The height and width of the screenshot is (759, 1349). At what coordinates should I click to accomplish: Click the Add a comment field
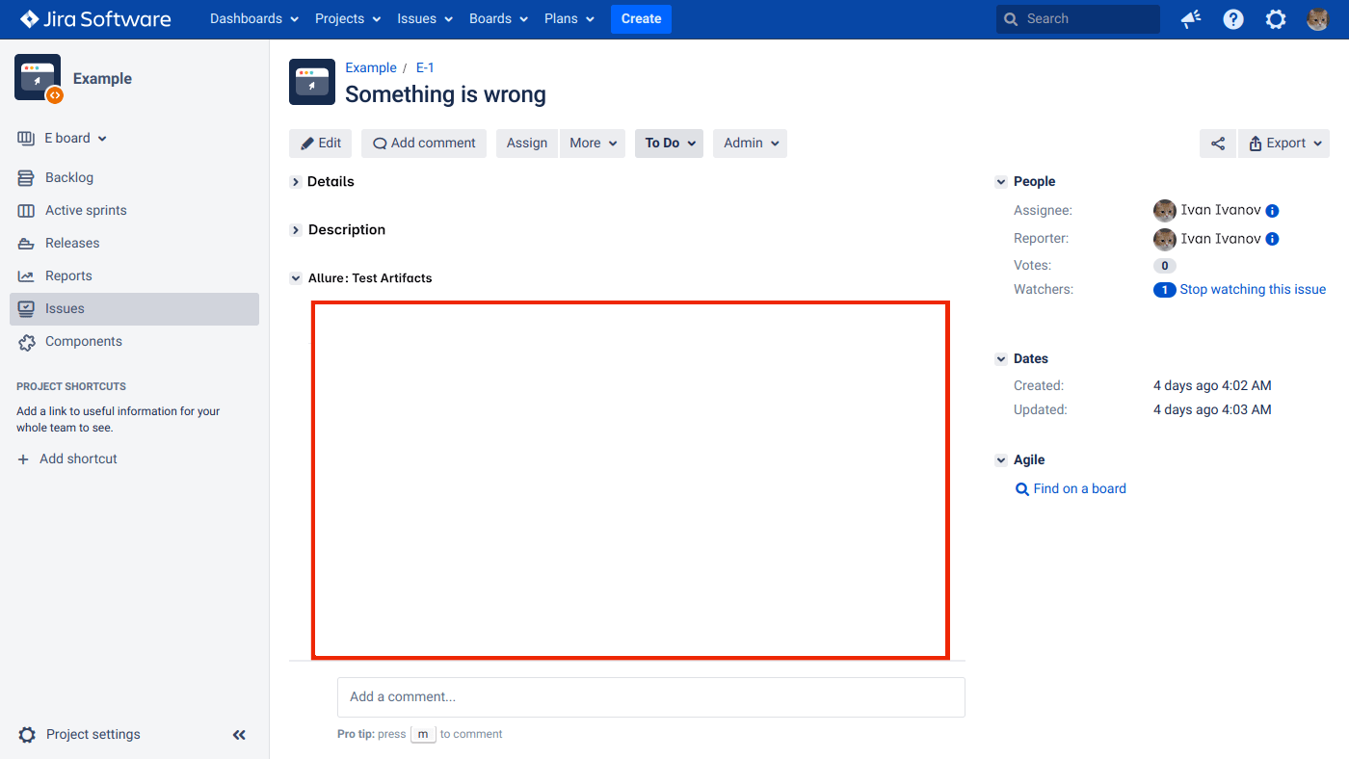pyautogui.click(x=650, y=697)
